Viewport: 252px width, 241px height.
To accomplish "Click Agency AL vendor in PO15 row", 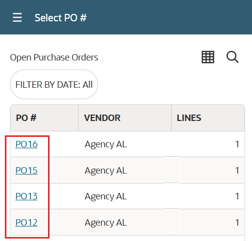I will coord(105,171).
